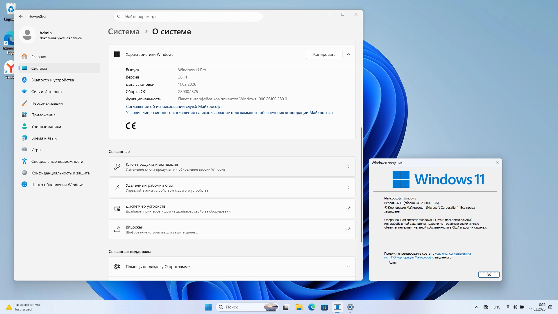
Task: Collapse Характеристики Windows section
Action: 348,54
